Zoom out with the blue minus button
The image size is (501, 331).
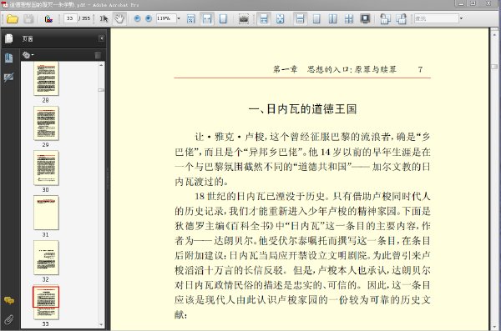tap(137, 18)
